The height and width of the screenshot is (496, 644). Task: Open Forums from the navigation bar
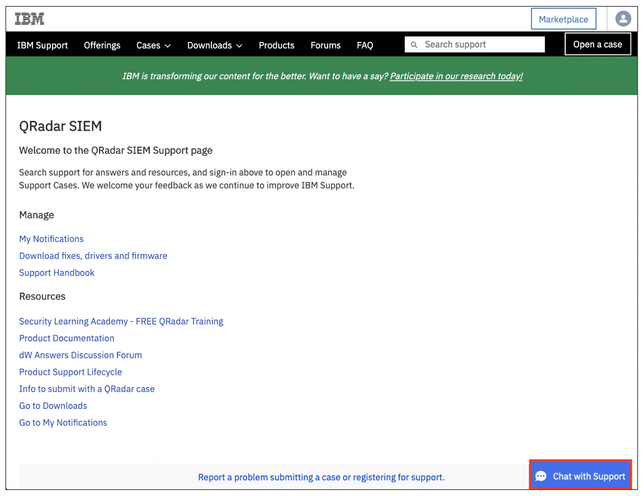(326, 45)
